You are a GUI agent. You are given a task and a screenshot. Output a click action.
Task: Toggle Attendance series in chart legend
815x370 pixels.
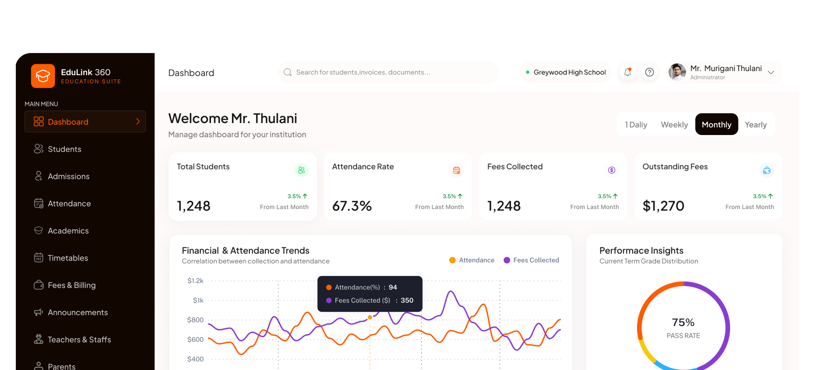(x=471, y=260)
